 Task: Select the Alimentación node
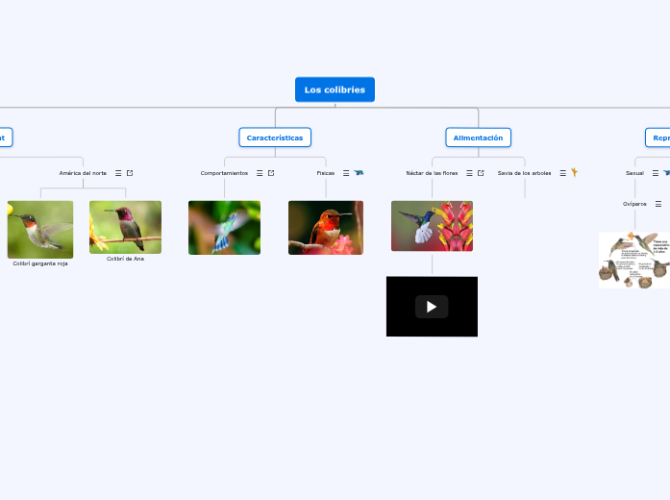[478, 137]
